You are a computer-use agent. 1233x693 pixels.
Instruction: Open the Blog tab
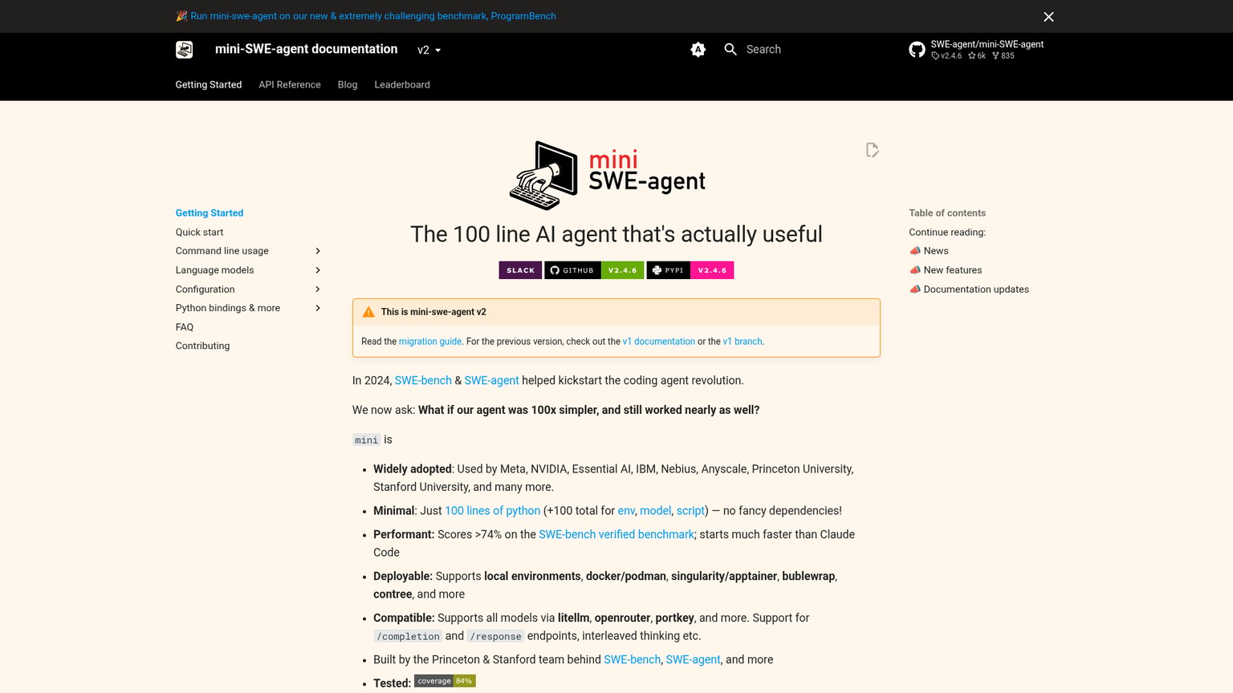pyautogui.click(x=348, y=84)
